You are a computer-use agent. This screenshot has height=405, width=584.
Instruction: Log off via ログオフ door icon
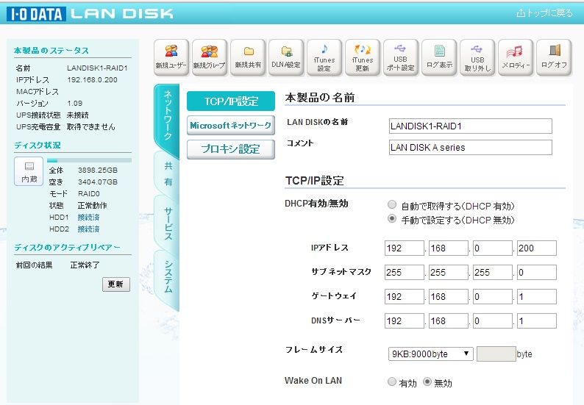pyautogui.click(x=554, y=57)
